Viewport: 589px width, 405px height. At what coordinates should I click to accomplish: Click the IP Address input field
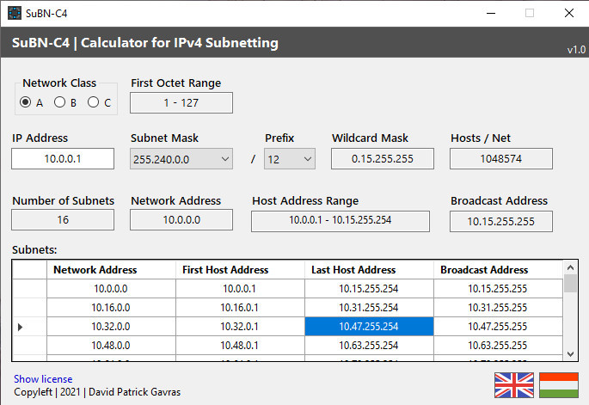[63, 158]
